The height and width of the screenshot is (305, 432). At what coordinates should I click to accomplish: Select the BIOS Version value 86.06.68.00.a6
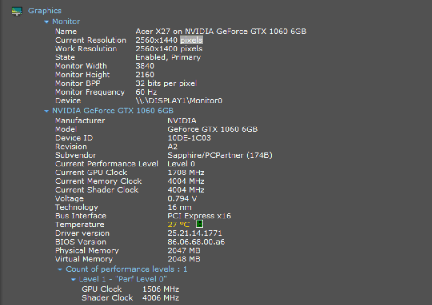(x=196, y=242)
